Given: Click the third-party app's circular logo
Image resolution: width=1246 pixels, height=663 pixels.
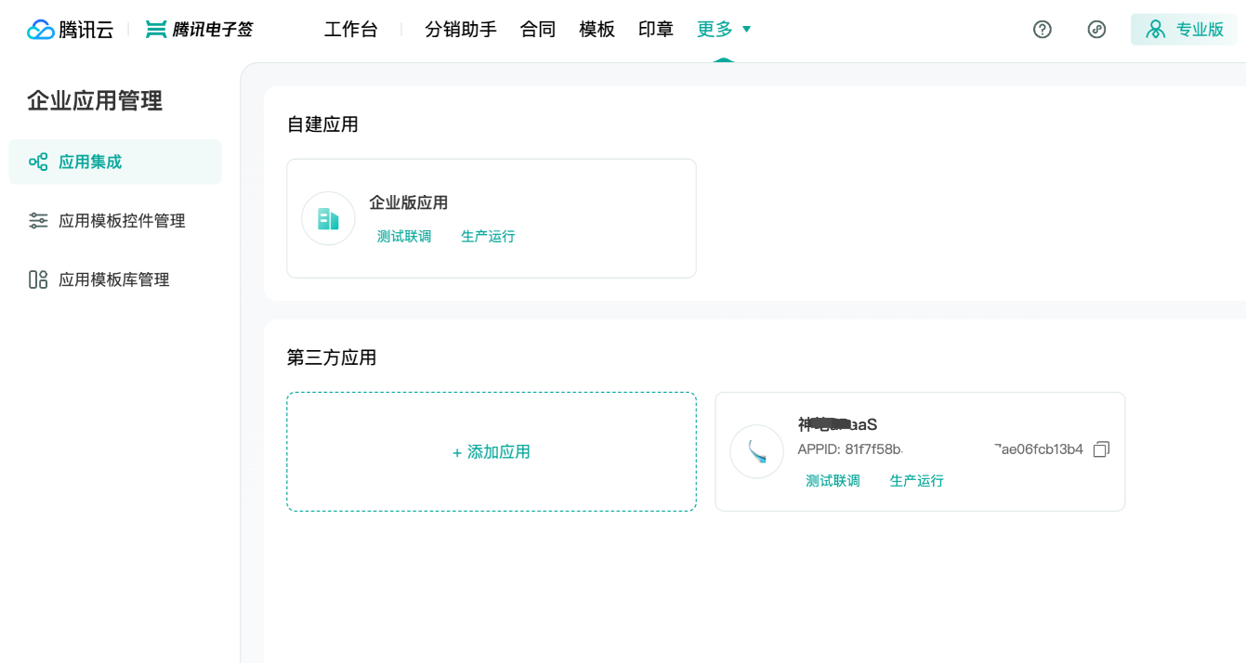Looking at the screenshot, I should [x=756, y=451].
